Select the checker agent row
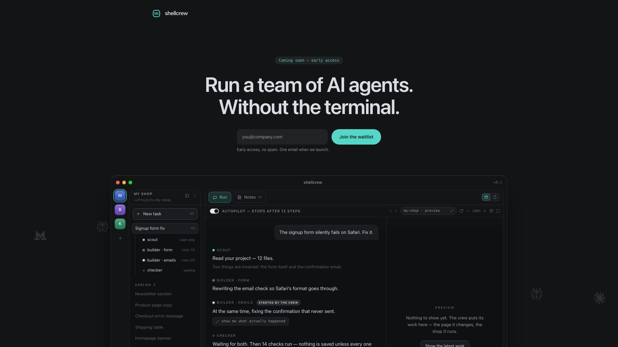Image resolution: width=618 pixels, height=347 pixels. 168,270
